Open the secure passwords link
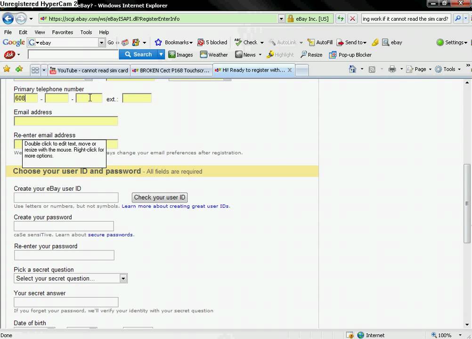The height and width of the screenshot is (339, 472). pos(110,234)
